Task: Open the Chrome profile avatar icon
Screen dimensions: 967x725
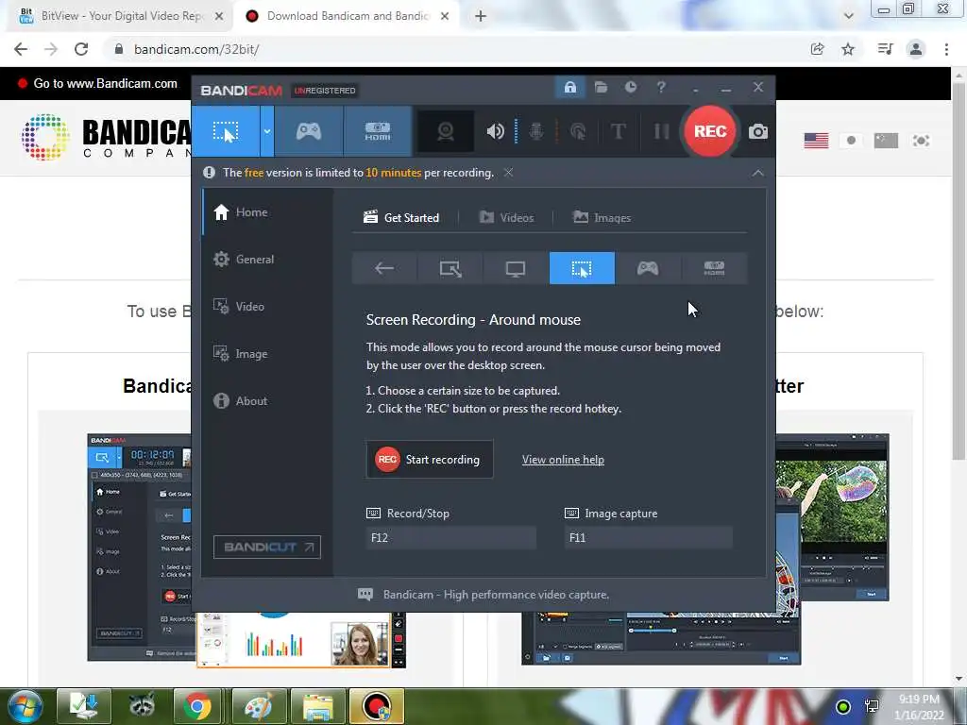Action: pyautogui.click(x=916, y=49)
